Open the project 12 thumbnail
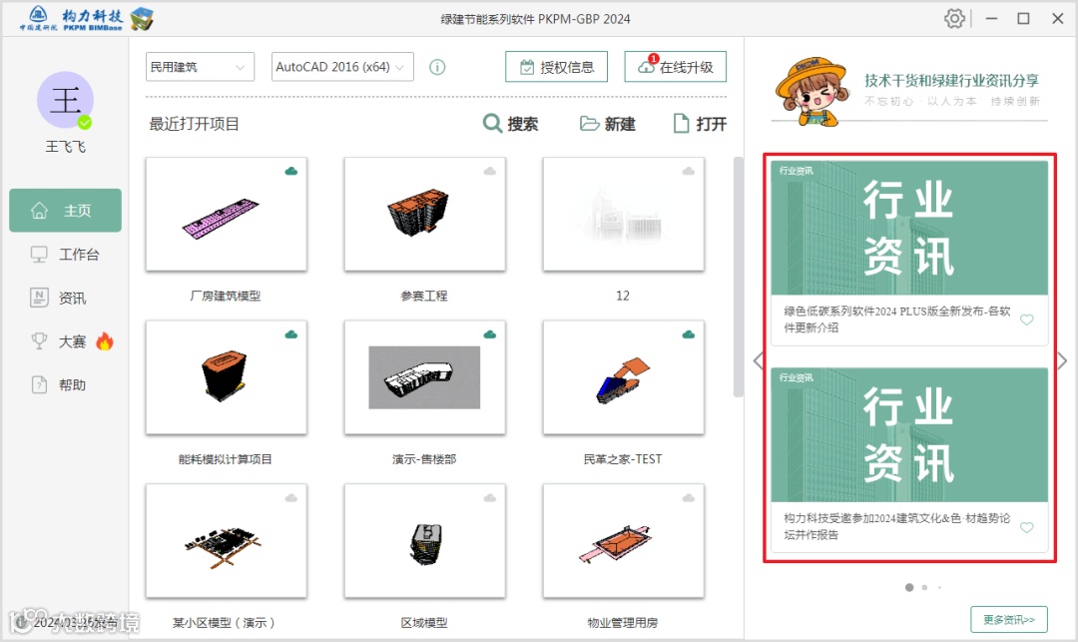Viewport: 1078px width, 642px height. (624, 214)
